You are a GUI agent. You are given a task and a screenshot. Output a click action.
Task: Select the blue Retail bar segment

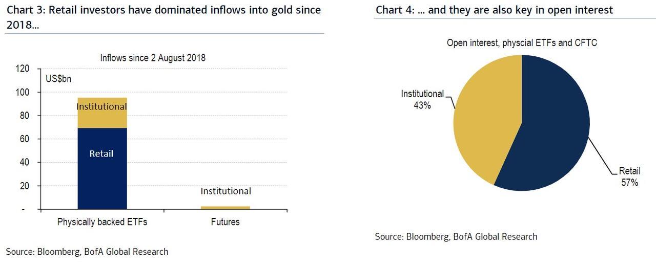coord(102,169)
